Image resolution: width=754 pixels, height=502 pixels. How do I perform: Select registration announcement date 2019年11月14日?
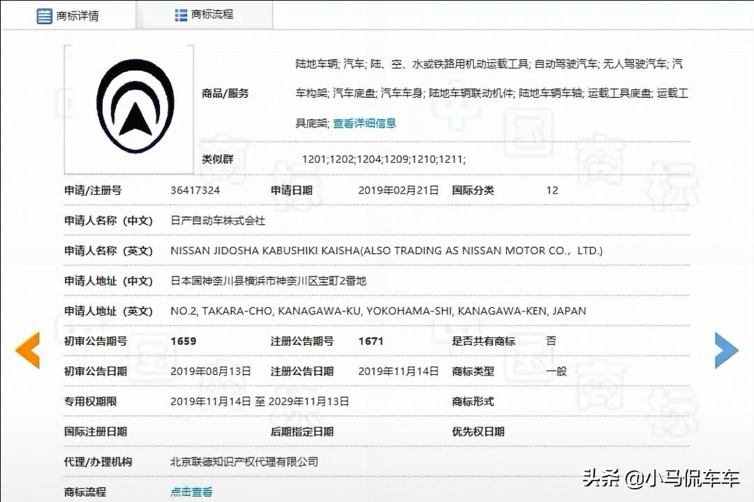pos(399,371)
